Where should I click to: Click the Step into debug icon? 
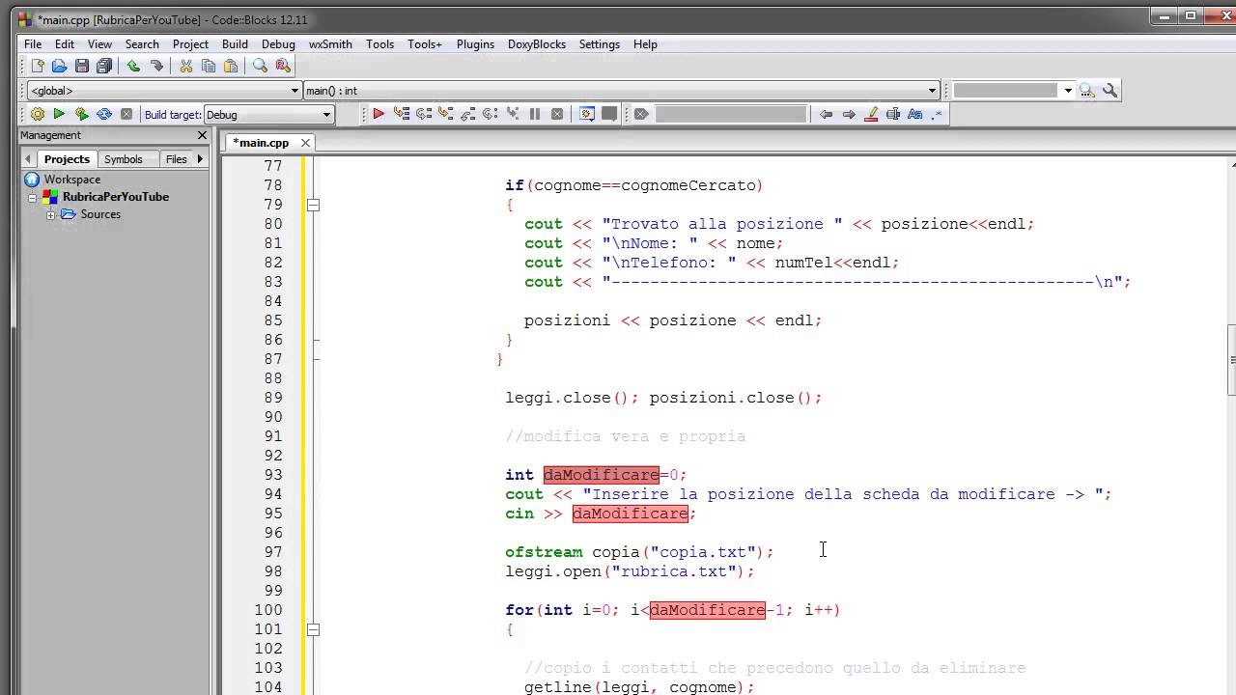(445, 114)
